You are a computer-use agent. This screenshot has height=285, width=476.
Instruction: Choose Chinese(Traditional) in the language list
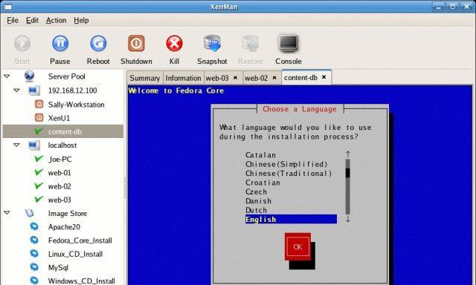coord(289,173)
